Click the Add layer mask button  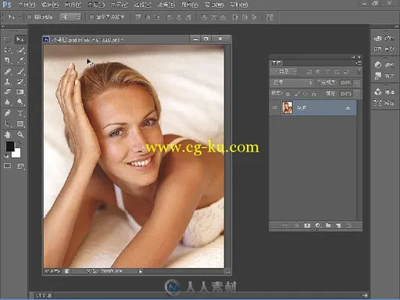pos(307,225)
